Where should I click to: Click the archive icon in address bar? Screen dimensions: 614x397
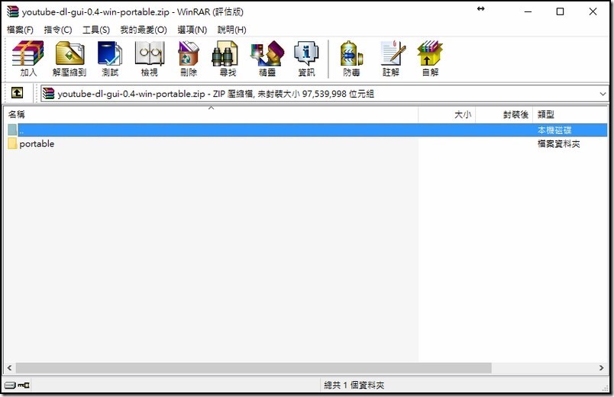[48, 94]
